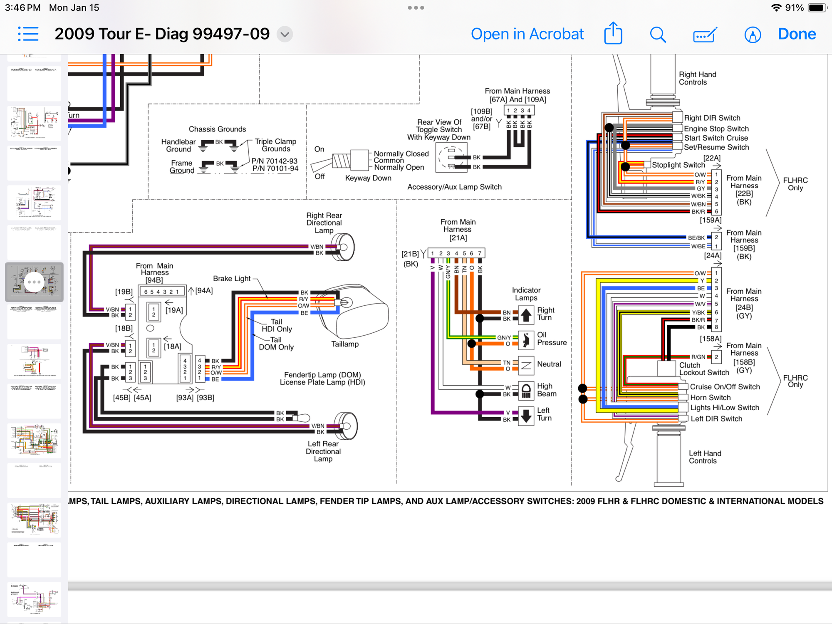Tap the battery status icon

[x=817, y=8]
